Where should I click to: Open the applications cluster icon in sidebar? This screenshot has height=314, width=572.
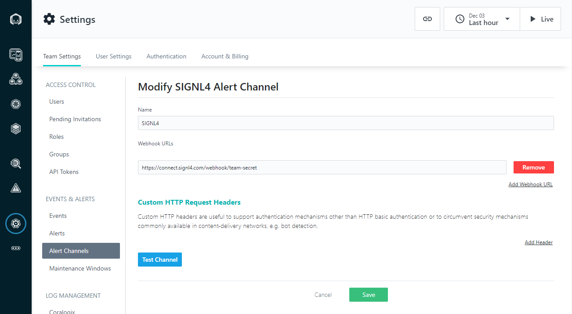(16, 79)
